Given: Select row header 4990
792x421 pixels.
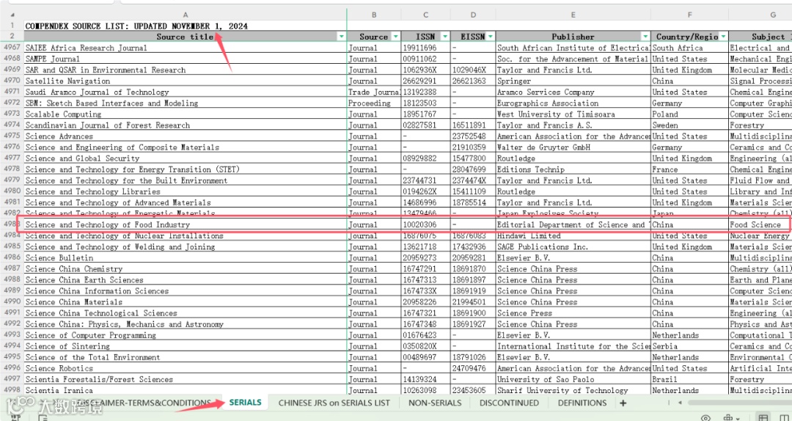Looking at the screenshot, I should 12,302.
